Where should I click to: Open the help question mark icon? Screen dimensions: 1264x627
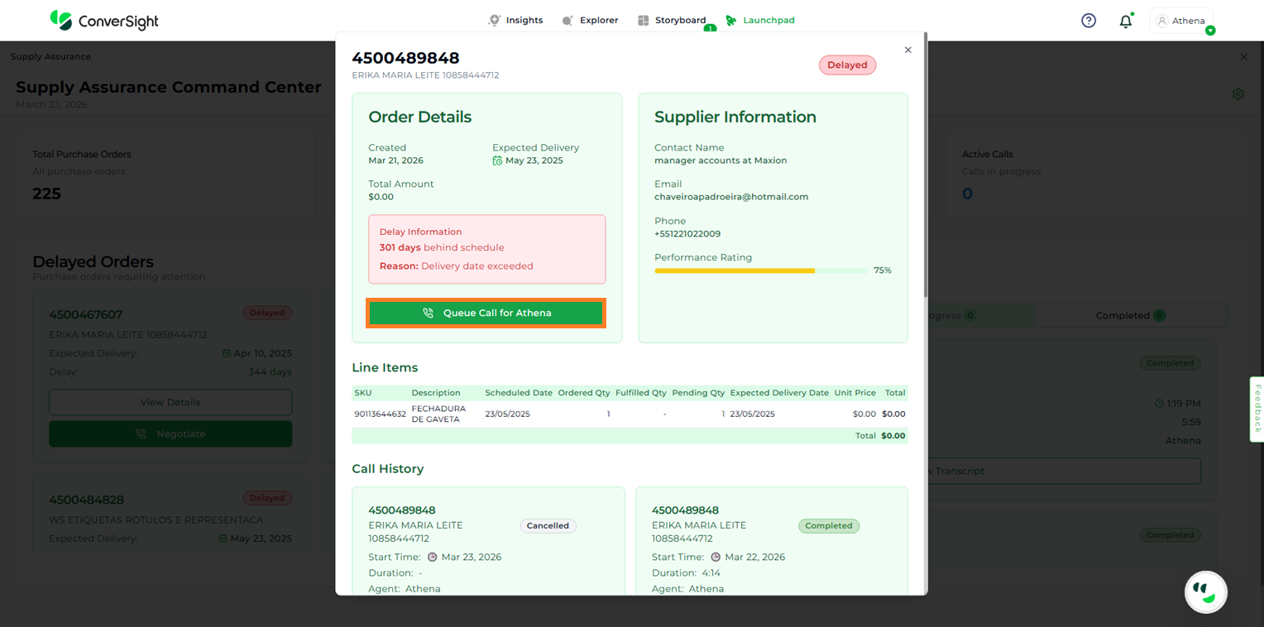coord(1089,21)
